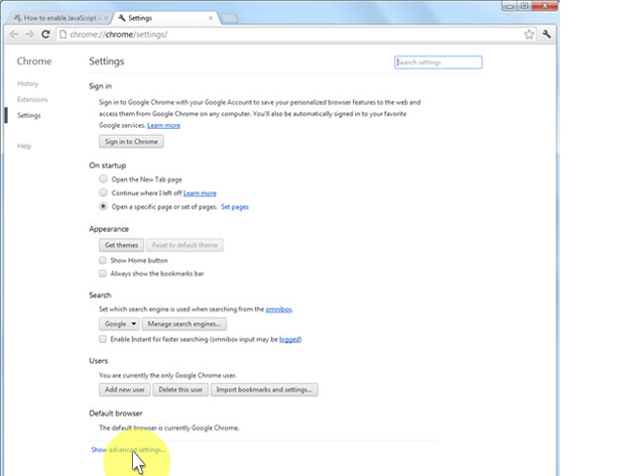
Task: Enable Instant for faster searching
Action: pyautogui.click(x=103, y=339)
